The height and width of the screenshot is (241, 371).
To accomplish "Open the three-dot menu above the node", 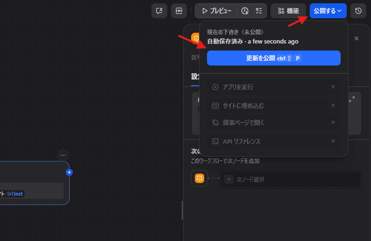I will [x=63, y=155].
